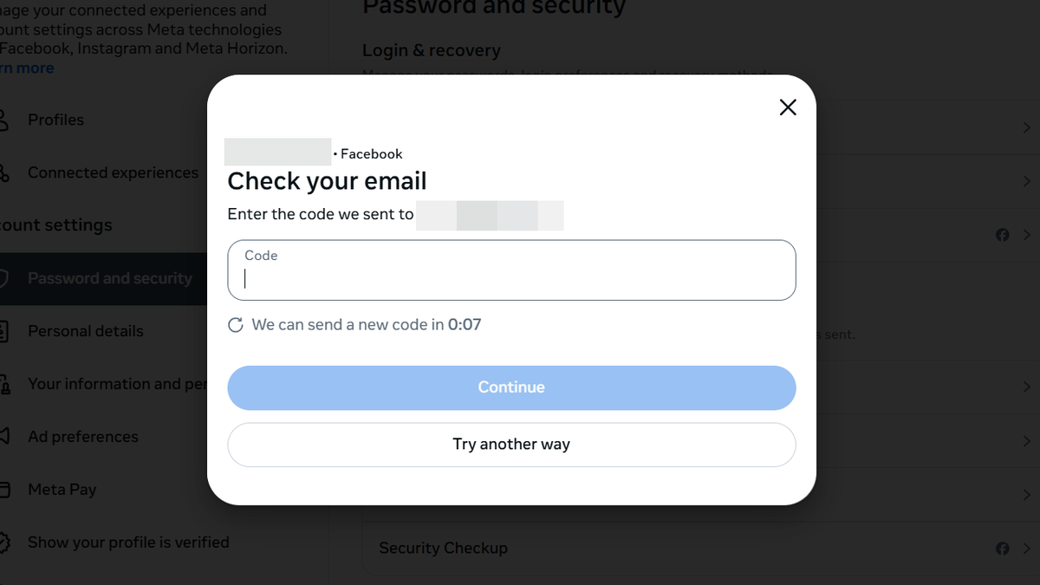1040x585 pixels.
Task: Select Password and security in the sidebar
Action: pos(110,278)
